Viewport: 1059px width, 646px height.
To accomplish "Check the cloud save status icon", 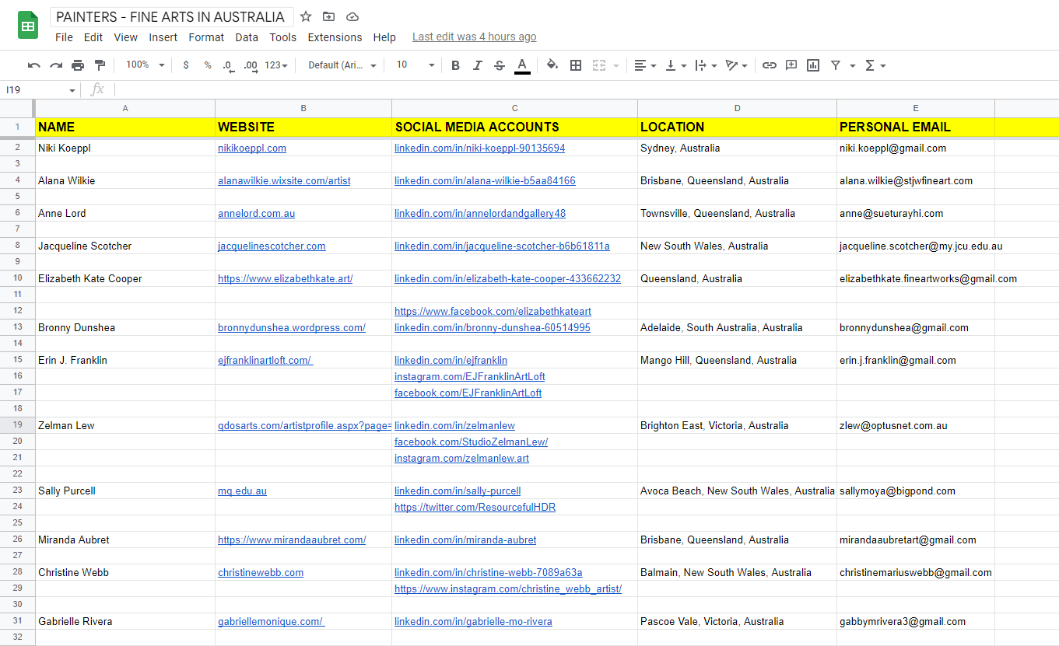I will [x=352, y=16].
